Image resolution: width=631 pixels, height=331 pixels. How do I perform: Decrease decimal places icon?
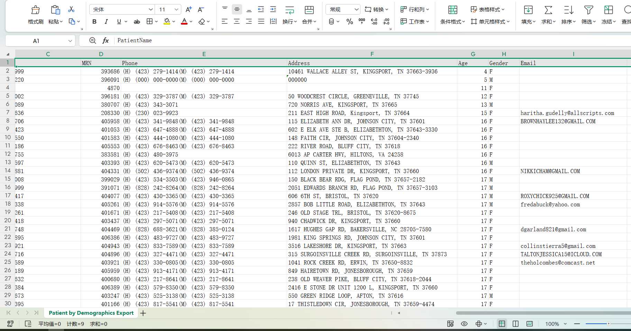(386, 21)
